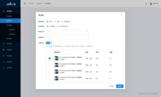The image size is (161, 97).
Task: Close the 发送货 dialog with X
Action: pyautogui.click(x=122, y=15)
